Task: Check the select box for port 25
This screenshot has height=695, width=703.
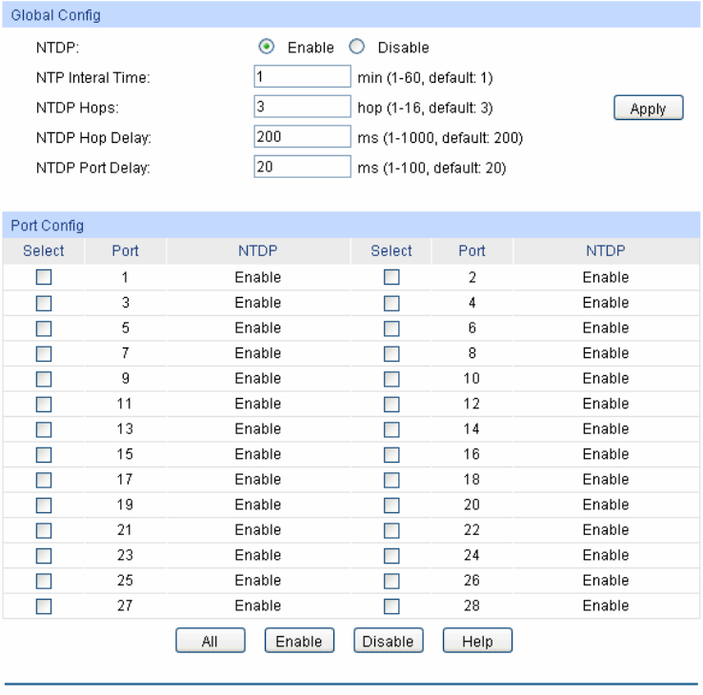Action: [x=44, y=581]
